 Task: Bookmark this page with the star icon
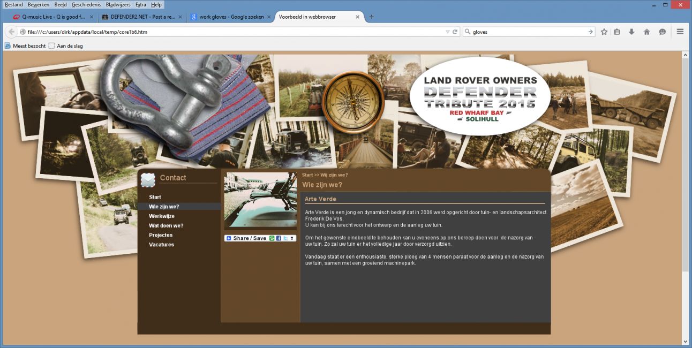tap(604, 32)
